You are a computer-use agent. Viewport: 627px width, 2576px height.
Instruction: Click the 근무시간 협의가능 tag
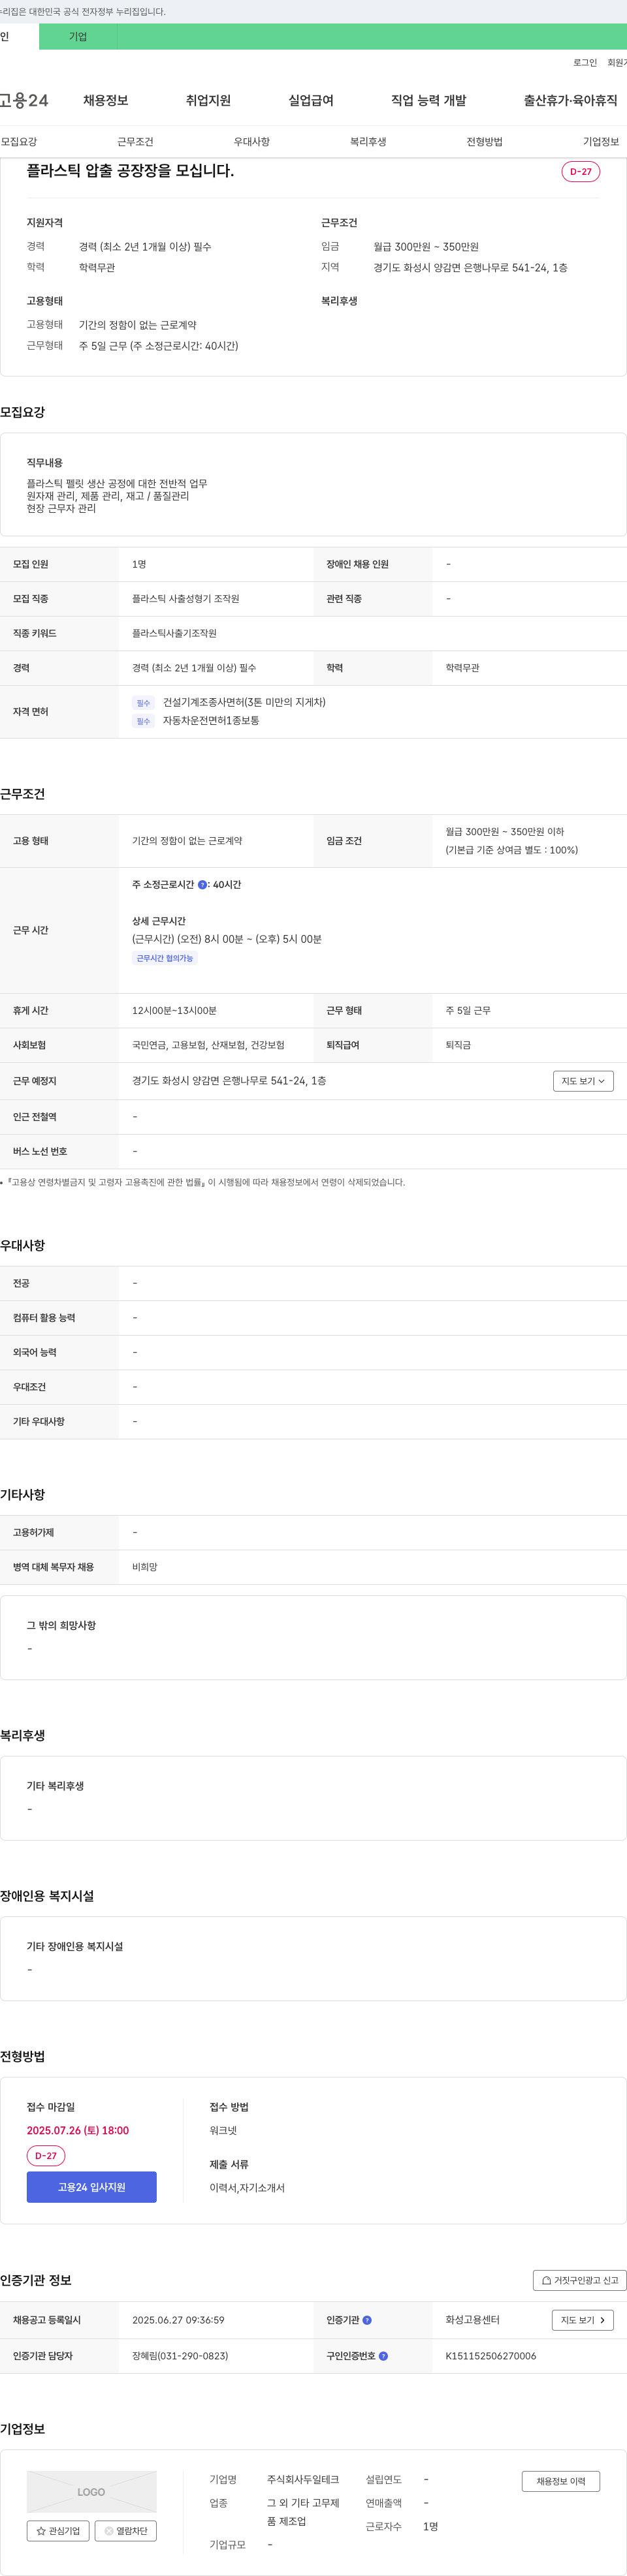[165, 958]
